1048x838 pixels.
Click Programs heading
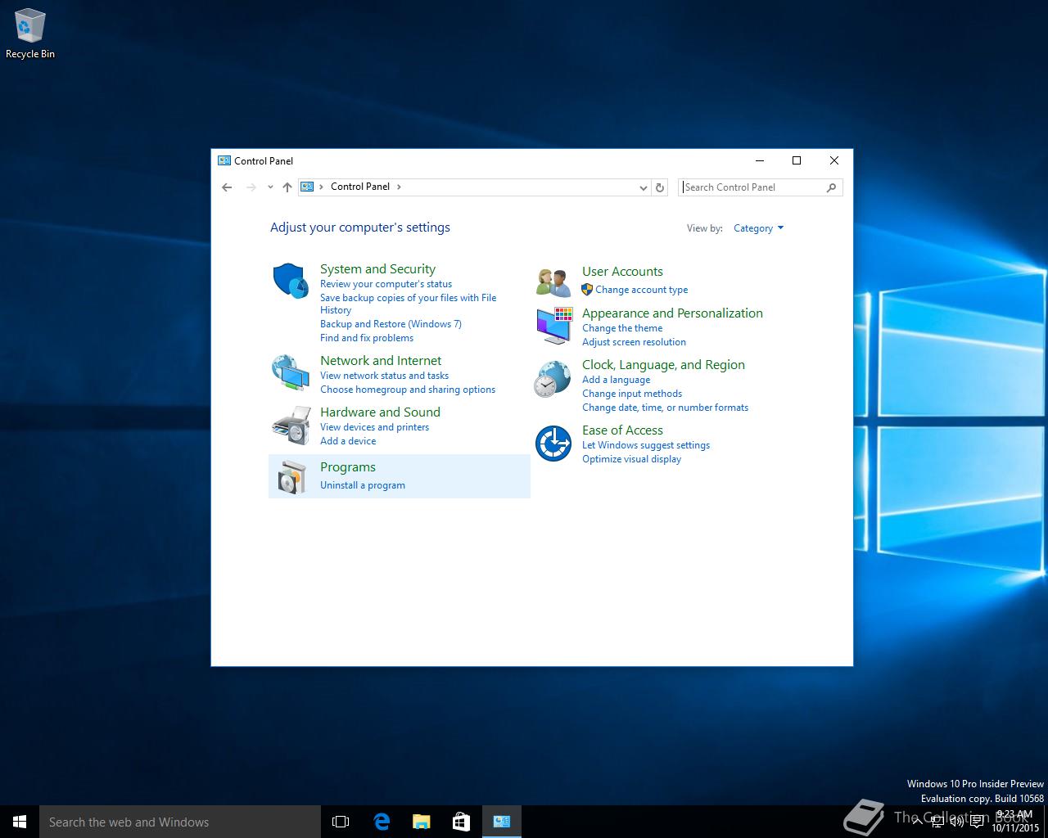pyautogui.click(x=348, y=467)
